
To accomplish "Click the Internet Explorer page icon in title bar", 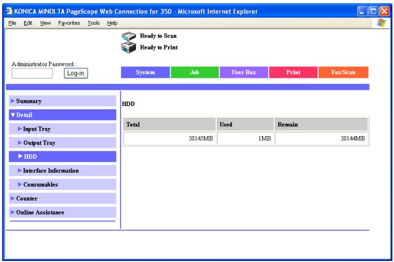I will [x=9, y=11].
